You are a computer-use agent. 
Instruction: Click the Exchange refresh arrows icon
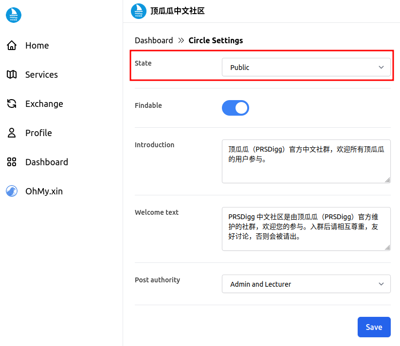click(12, 104)
